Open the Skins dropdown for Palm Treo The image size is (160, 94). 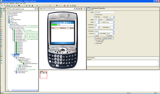[x=74, y=9]
